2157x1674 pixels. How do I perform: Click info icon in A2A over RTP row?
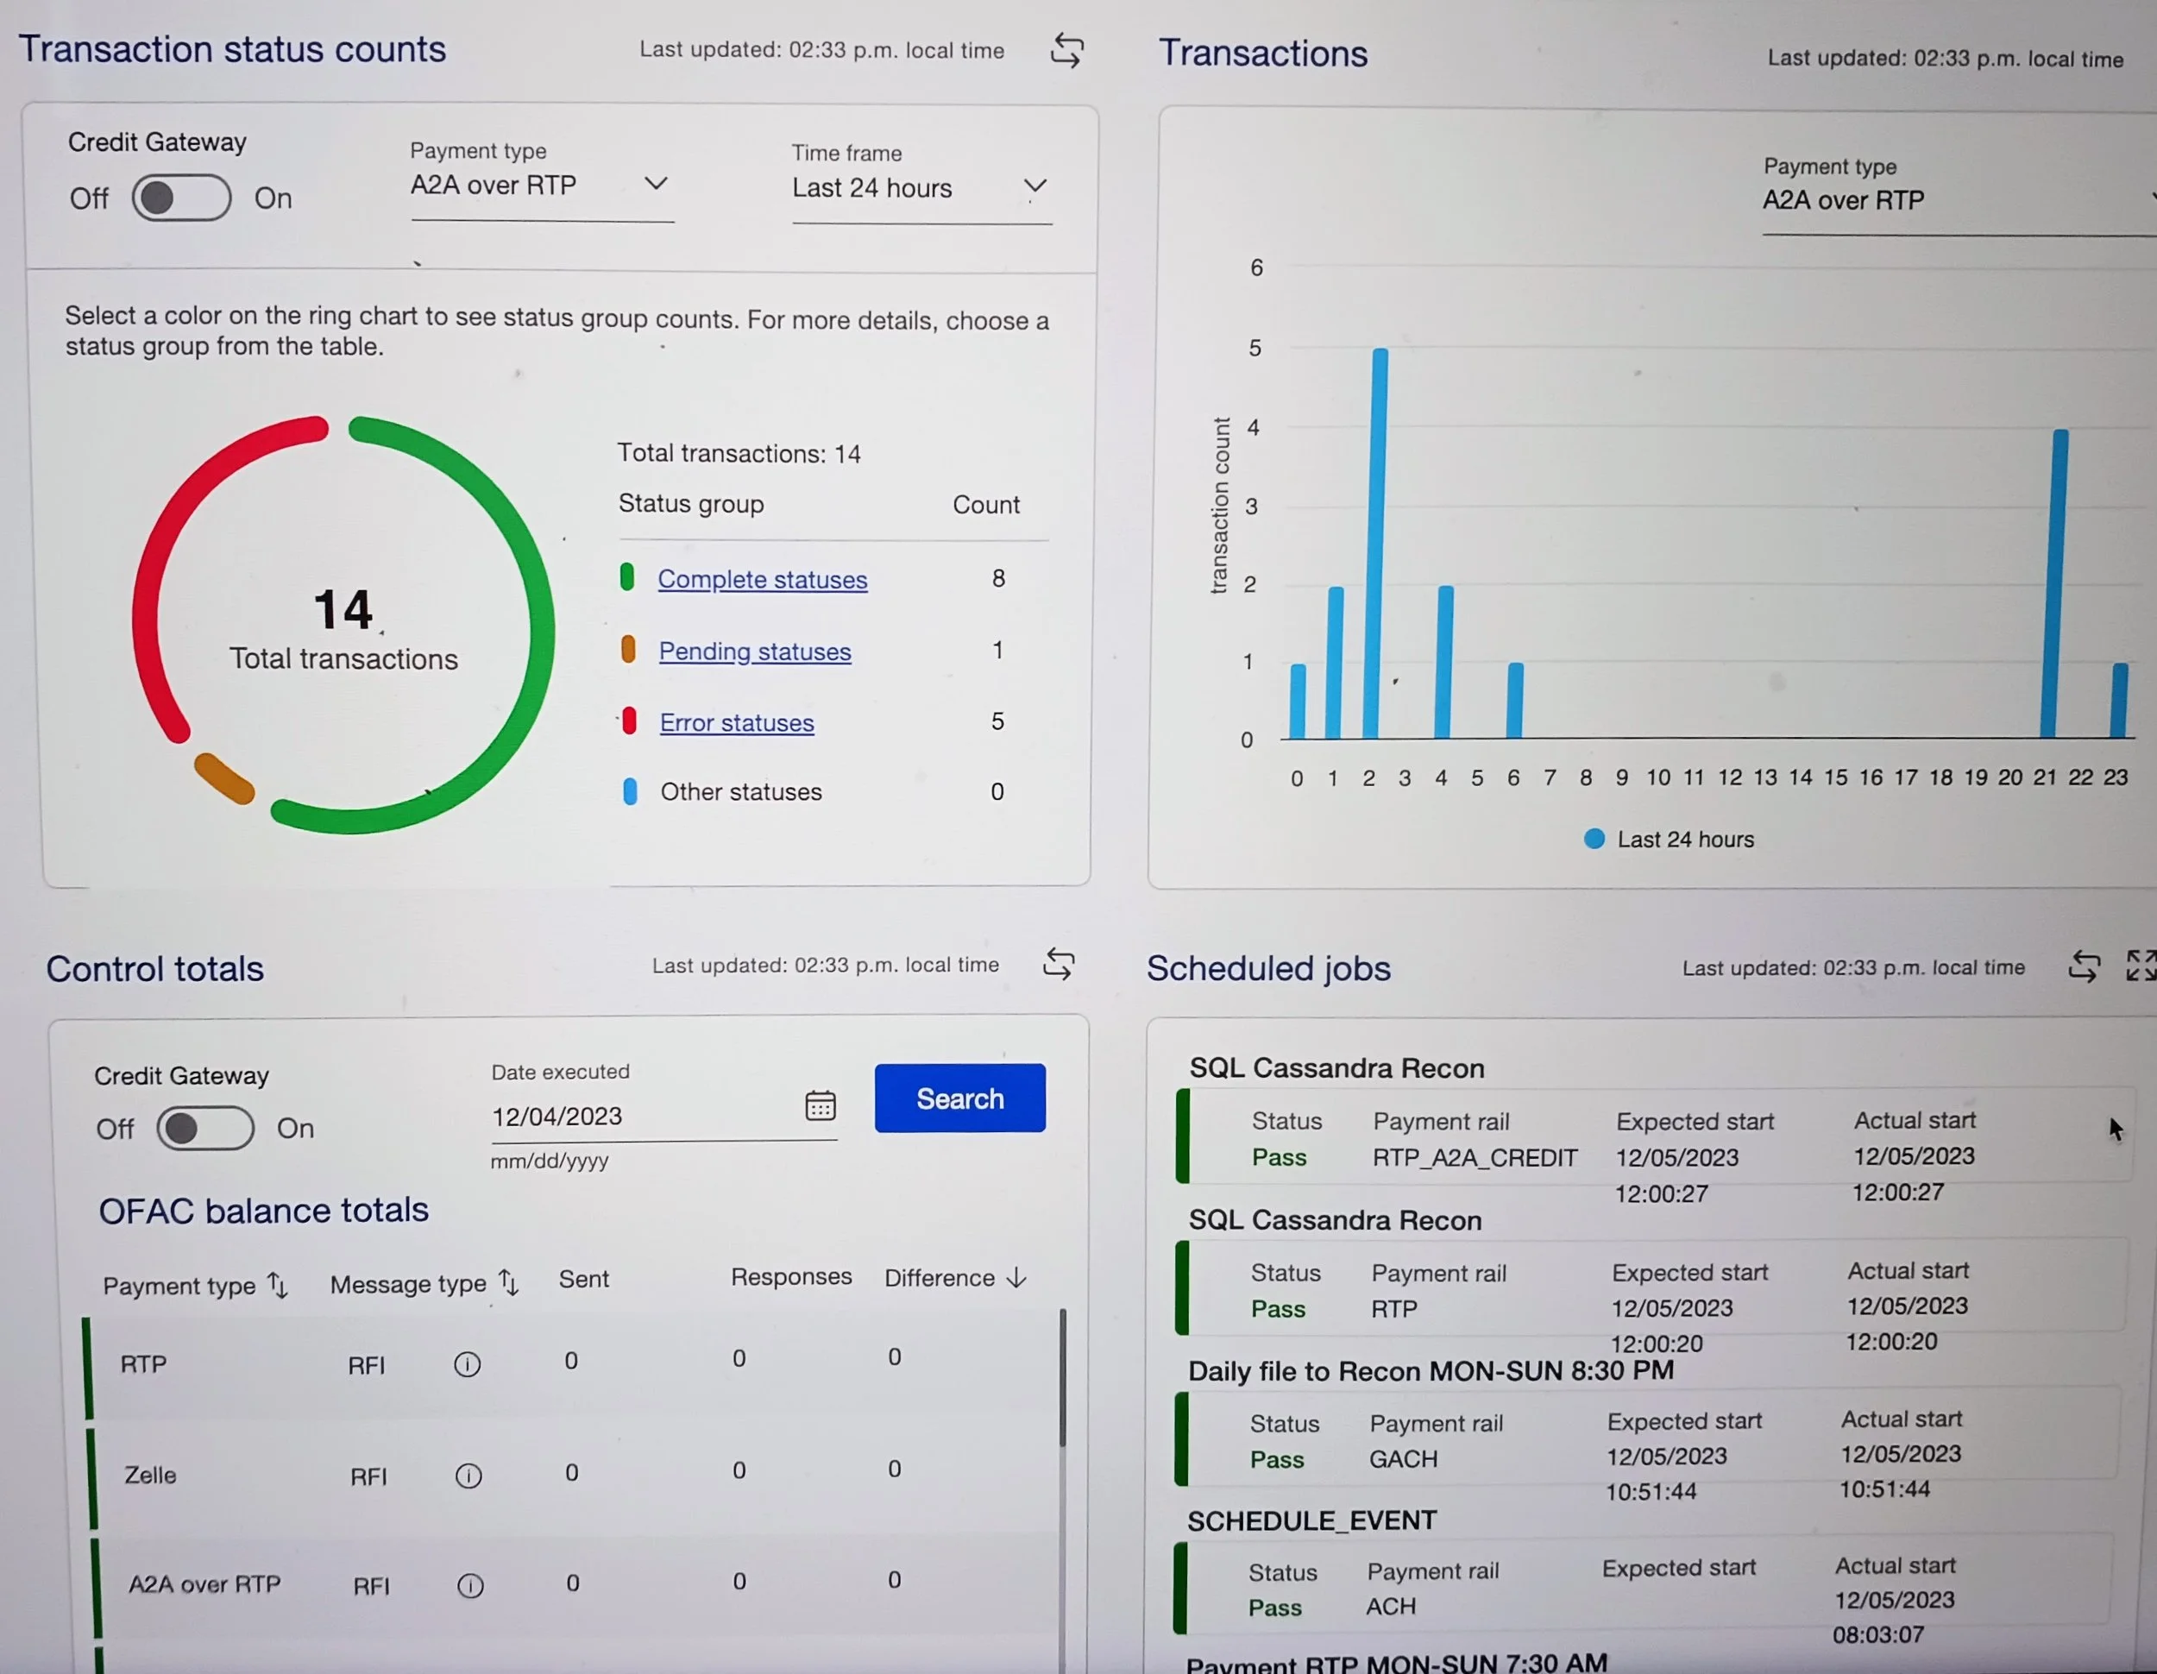click(470, 1586)
